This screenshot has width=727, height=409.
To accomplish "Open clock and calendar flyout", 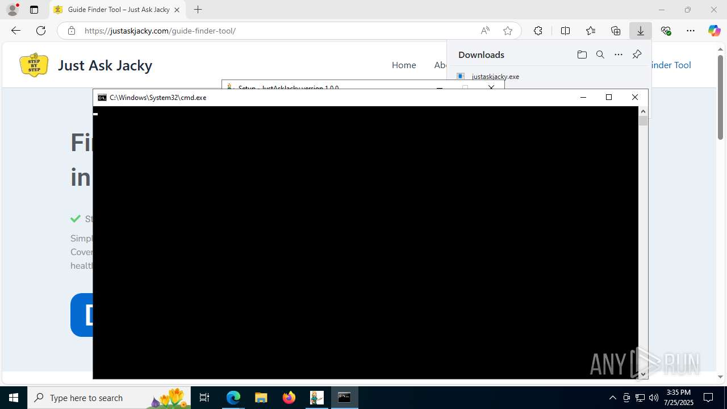I will 679,398.
